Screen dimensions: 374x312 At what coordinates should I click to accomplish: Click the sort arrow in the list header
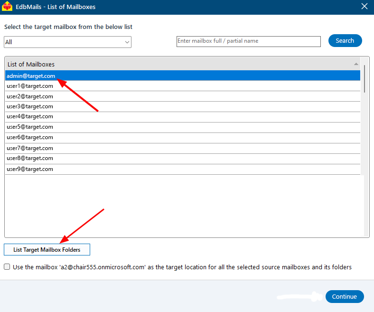(356, 64)
